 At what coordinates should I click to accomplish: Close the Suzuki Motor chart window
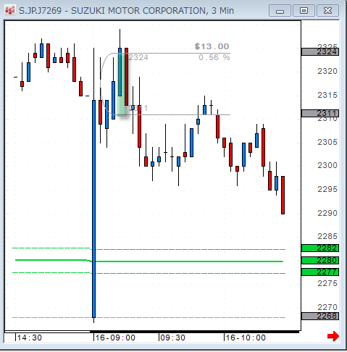[327, 11]
